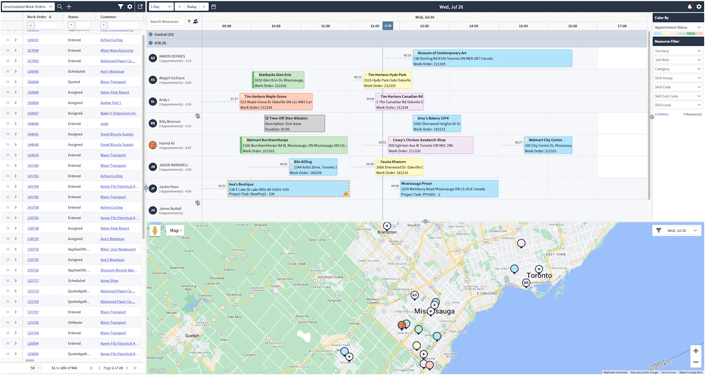The image size is (705, 375).
Task: Click the light blue legend swatch
Action: click(x=658, y=34)
